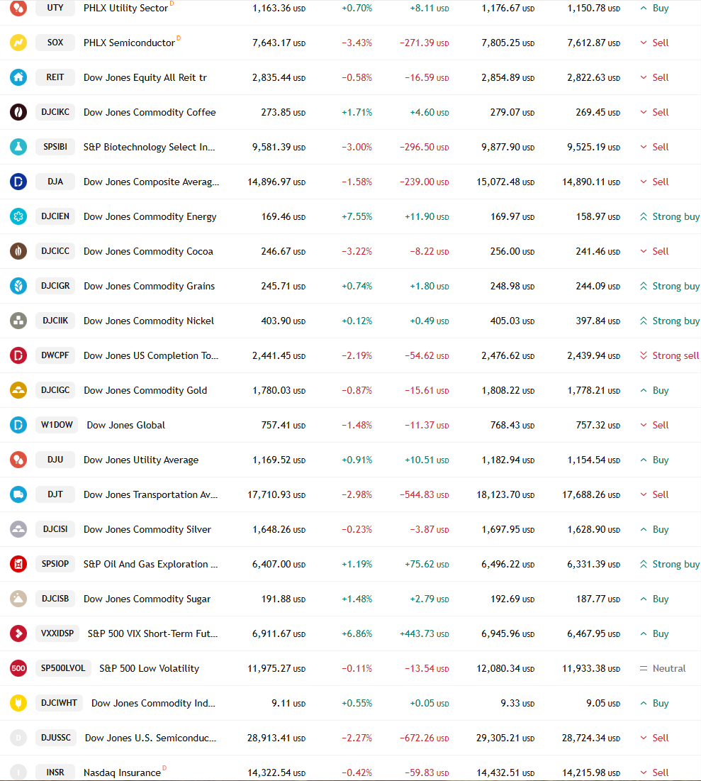Image resolution: width=701 pixels, height=781 pixels.
Task: Click −296.50 USD change for SPSIBI
Action: (x=424, y=147)
